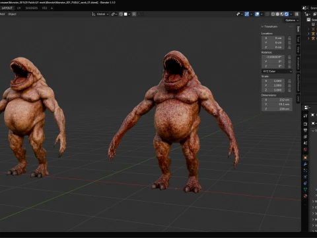Open the Material properties tab
This screenshot has width=317, height=238.
click(305, 196)
